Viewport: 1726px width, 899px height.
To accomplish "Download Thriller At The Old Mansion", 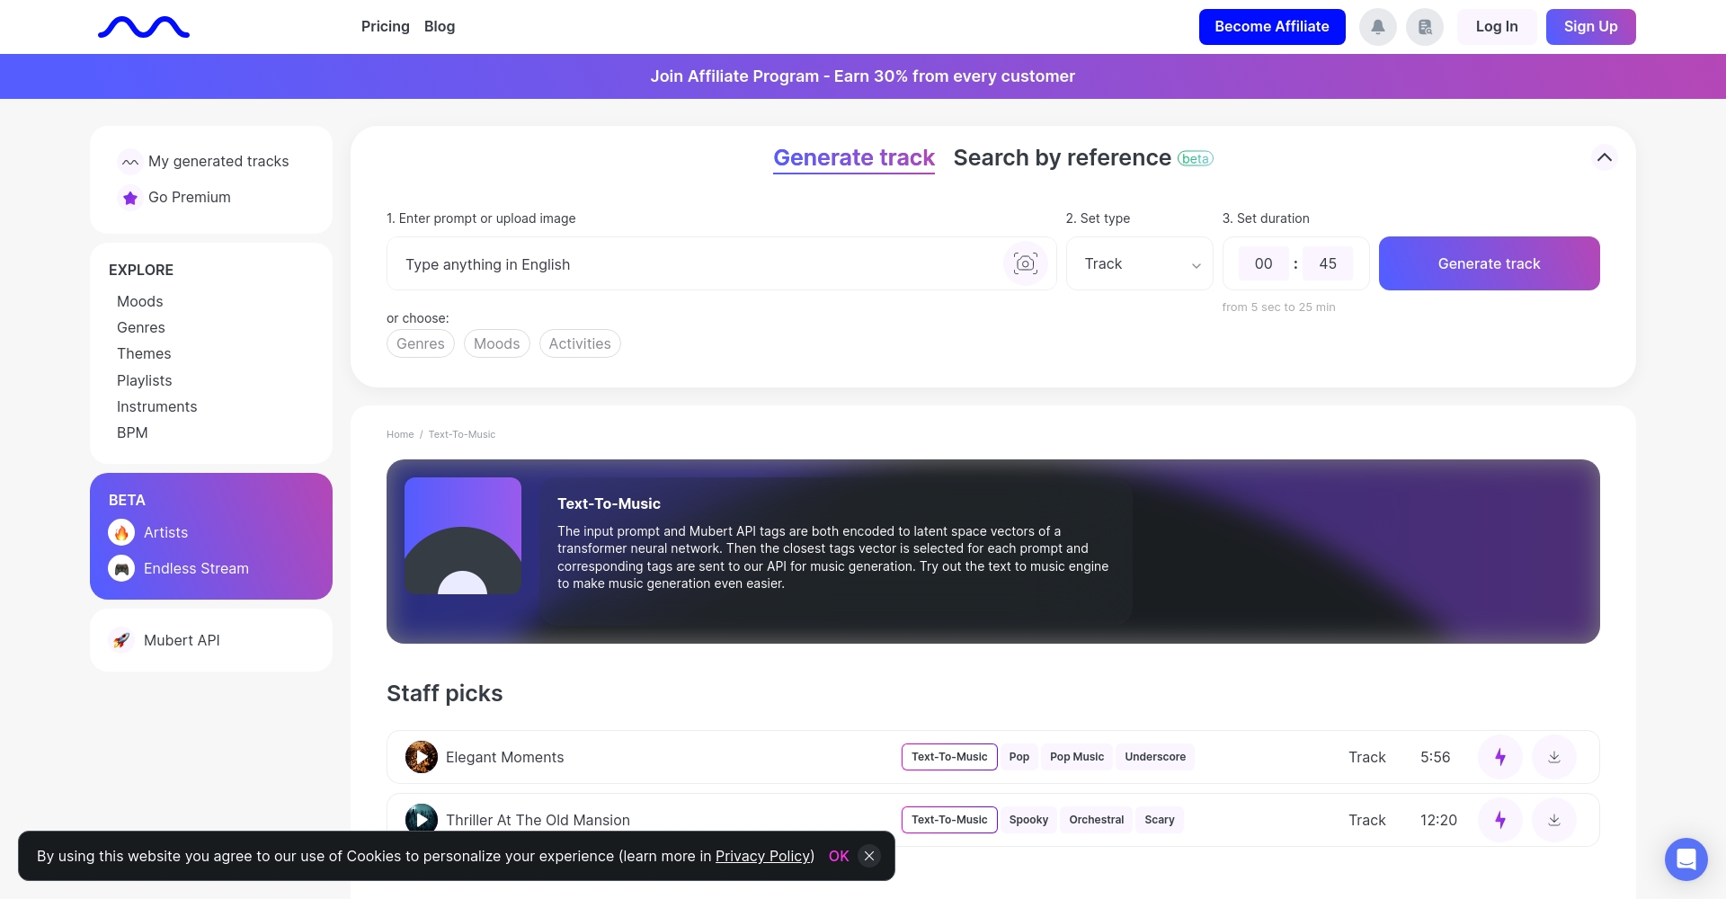I will [1553, 820].
